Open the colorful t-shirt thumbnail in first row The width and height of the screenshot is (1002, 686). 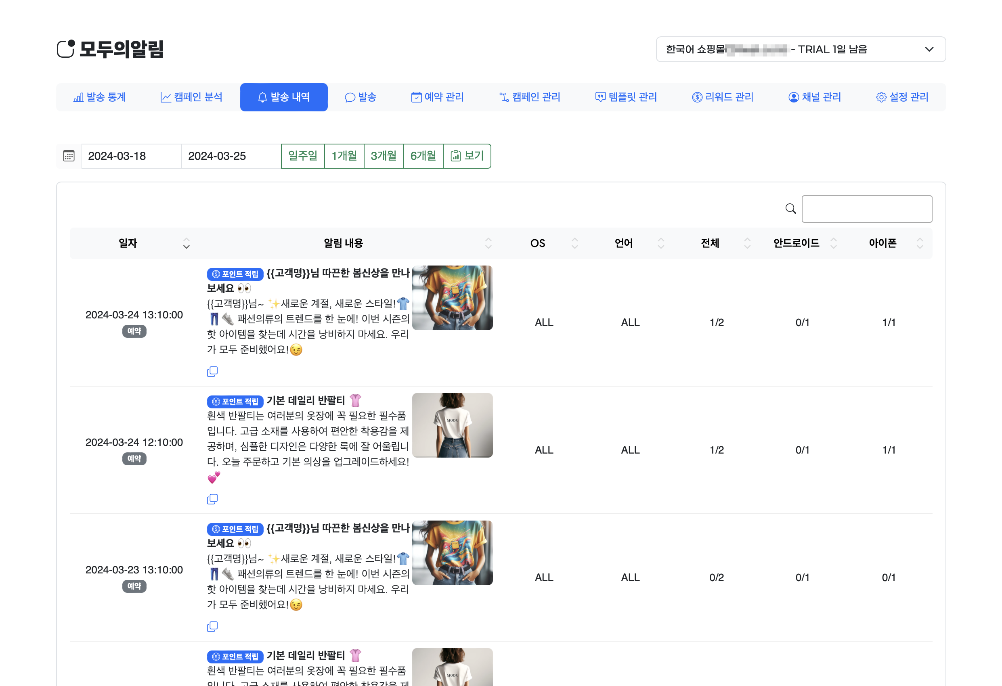(x=452, y=298)
